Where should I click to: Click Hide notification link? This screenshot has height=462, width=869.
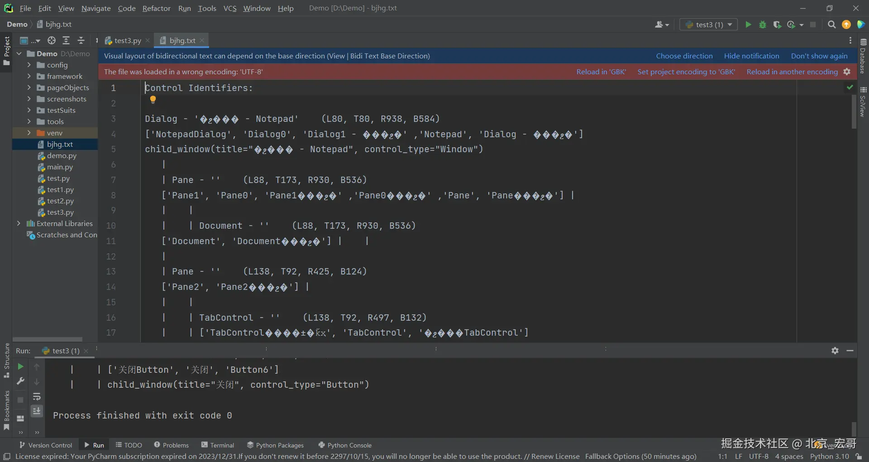751,56
